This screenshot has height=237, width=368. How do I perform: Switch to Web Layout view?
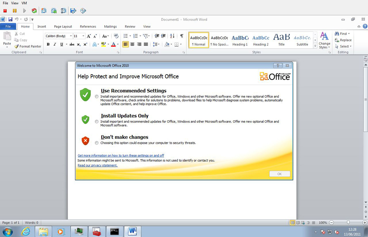(x=303, y=222)
